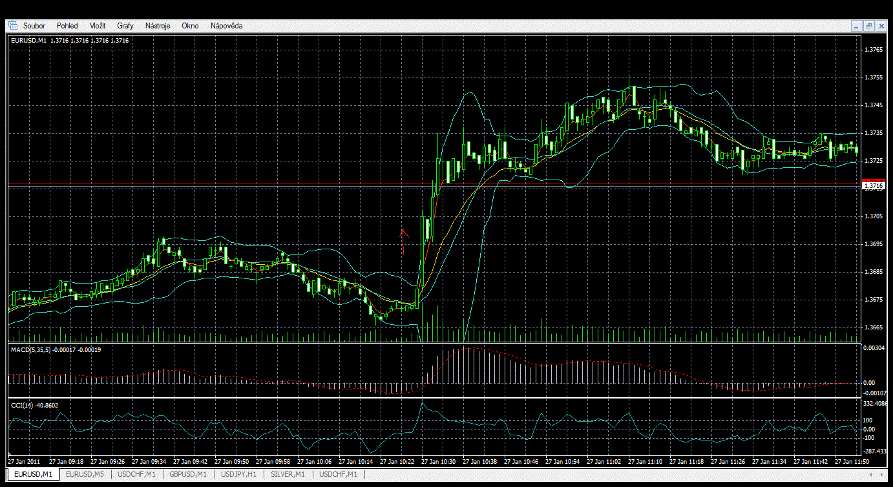Close the EURUSD,M1 chart window

(881, 26)
